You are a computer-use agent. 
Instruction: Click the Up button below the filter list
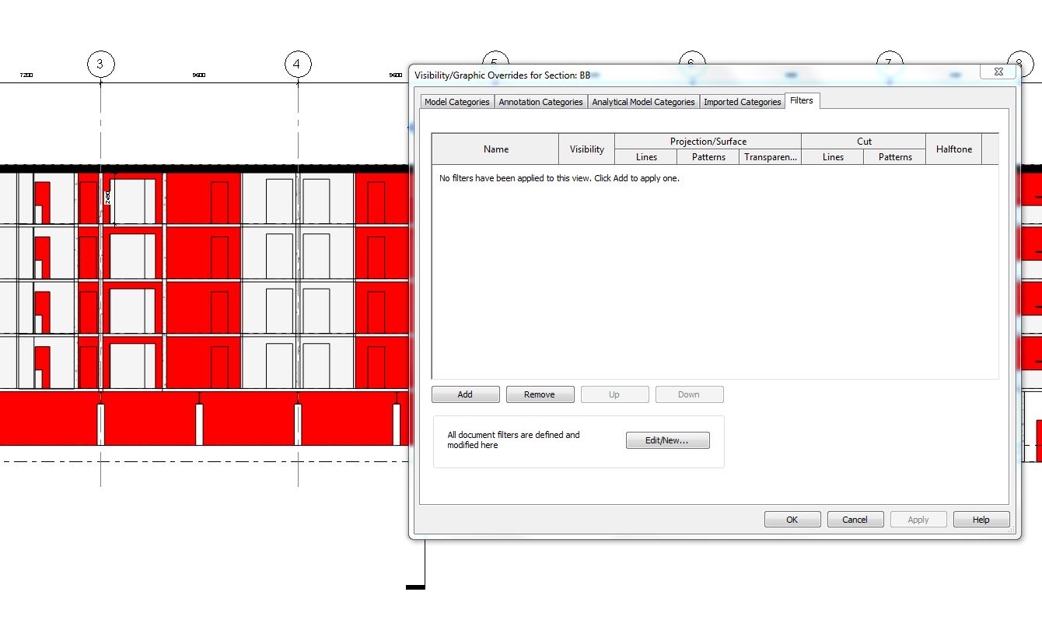(x=614, y=394)
